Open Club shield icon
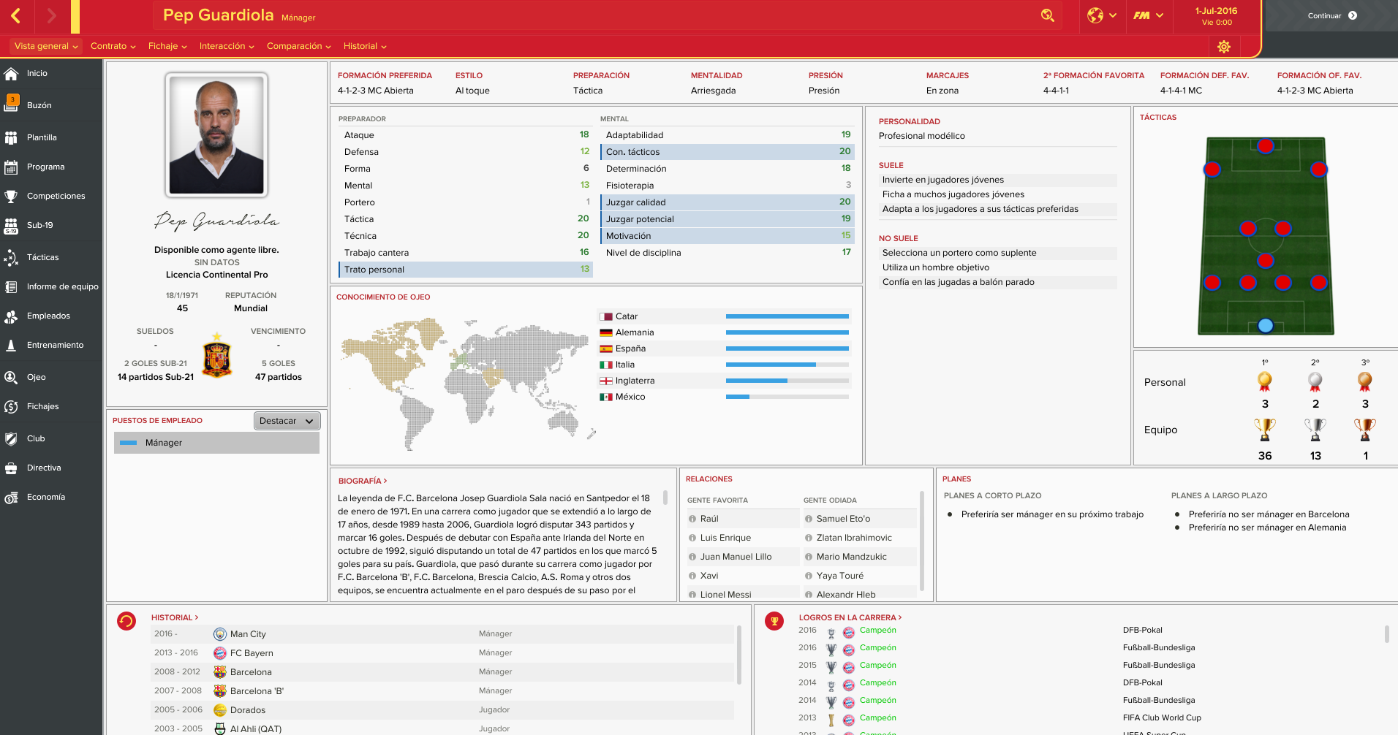Screen dimensions: 1398x735 [11, 438]
